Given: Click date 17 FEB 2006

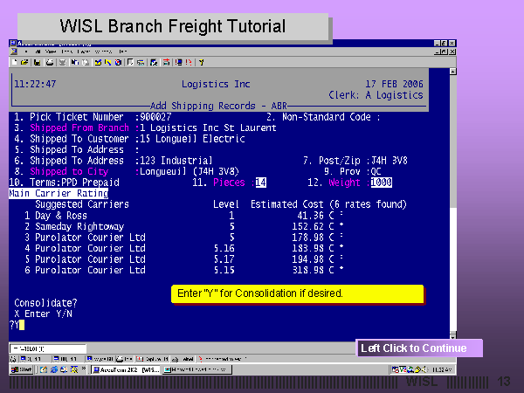Looking at the screenshot, I should pyautogui.click(x=394, y=84).
